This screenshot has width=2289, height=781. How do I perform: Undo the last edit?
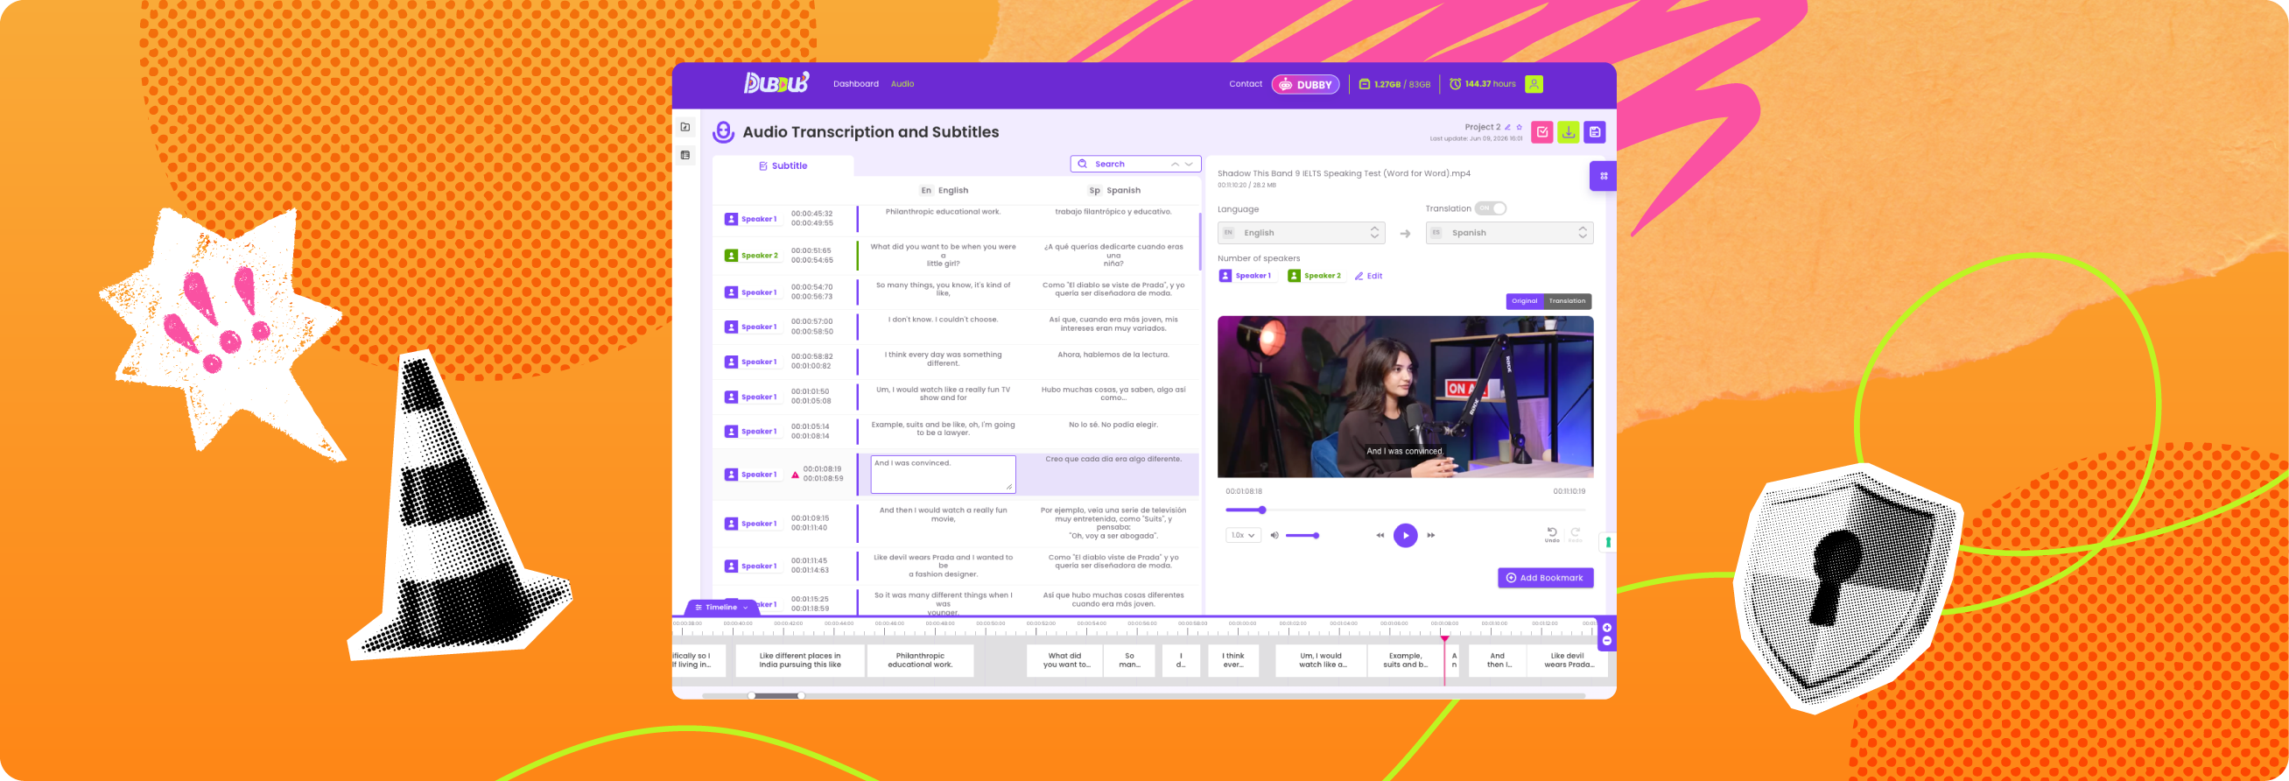[1551, 534]
